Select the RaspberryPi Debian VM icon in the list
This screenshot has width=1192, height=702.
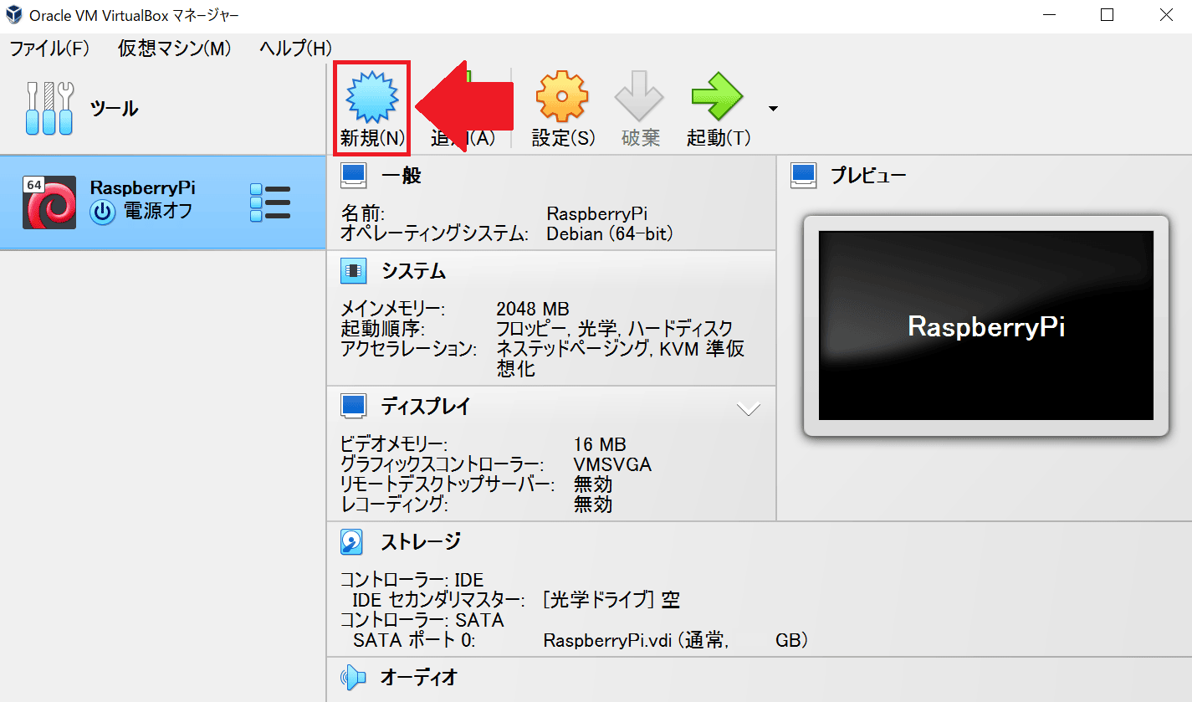coord(49,202)
